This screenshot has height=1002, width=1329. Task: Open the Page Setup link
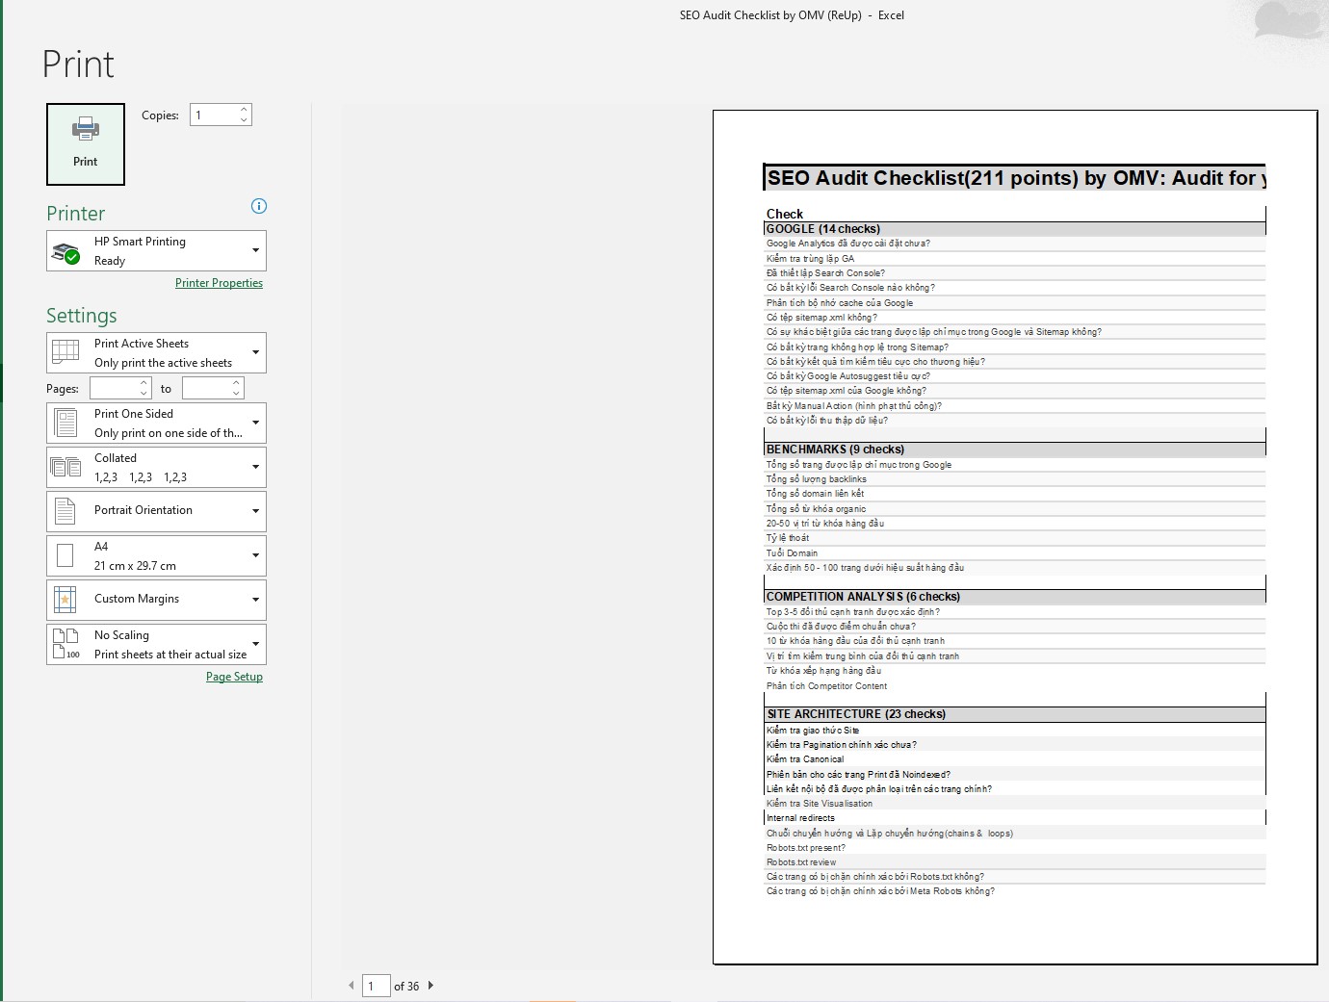pyautogui.click(x=234, y=677)
